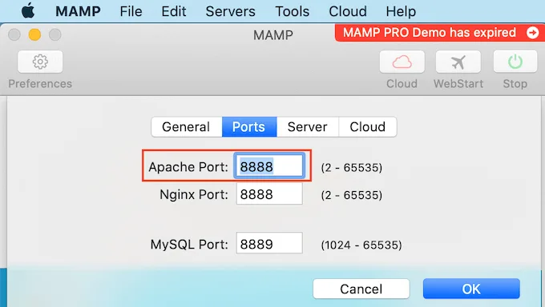Click the Nginx Port field
The image size is (545, 307).
point(269,194)
